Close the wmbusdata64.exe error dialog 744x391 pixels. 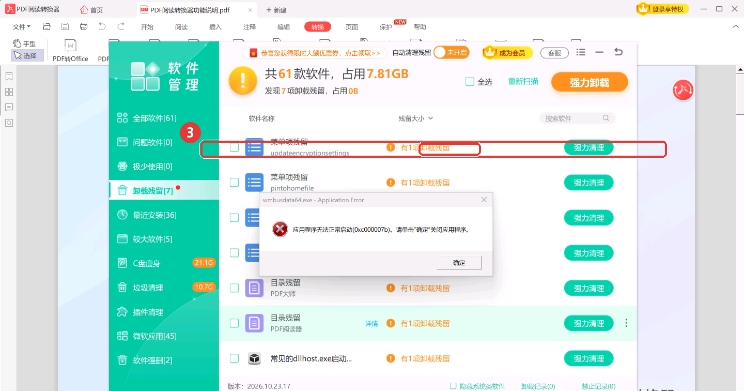(x=484, y=200)
